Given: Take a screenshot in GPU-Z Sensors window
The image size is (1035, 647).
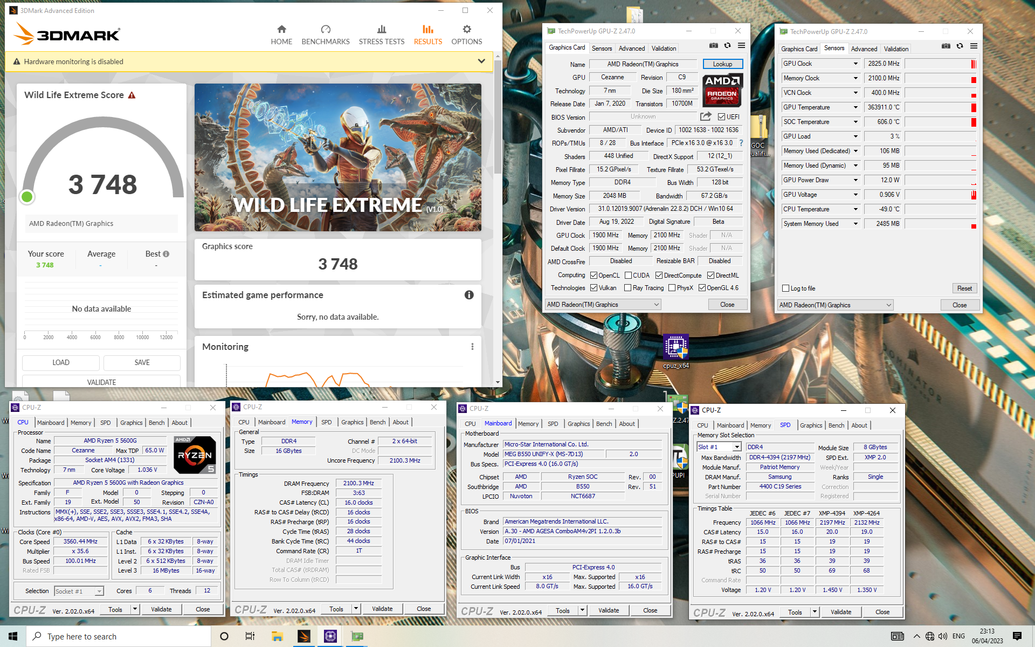Looking at the screenshot, I should pyautogui.click(x=946, y=46).
